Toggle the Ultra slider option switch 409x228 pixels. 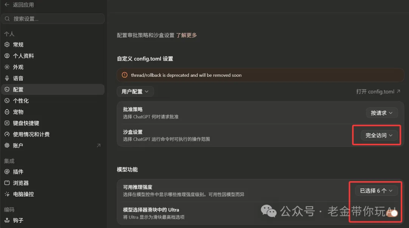[392, 213]
